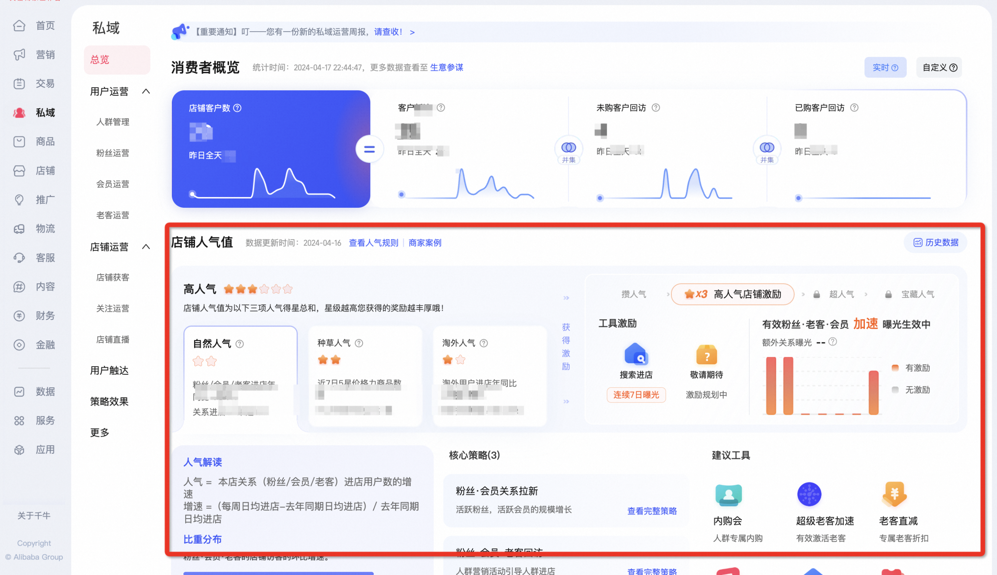Click the 营销 megaphone icon

19,55
